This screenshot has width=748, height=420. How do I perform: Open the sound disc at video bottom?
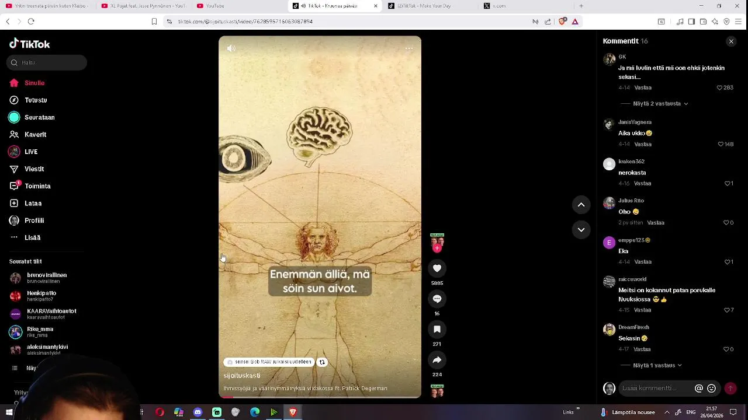tap(437, 391)
